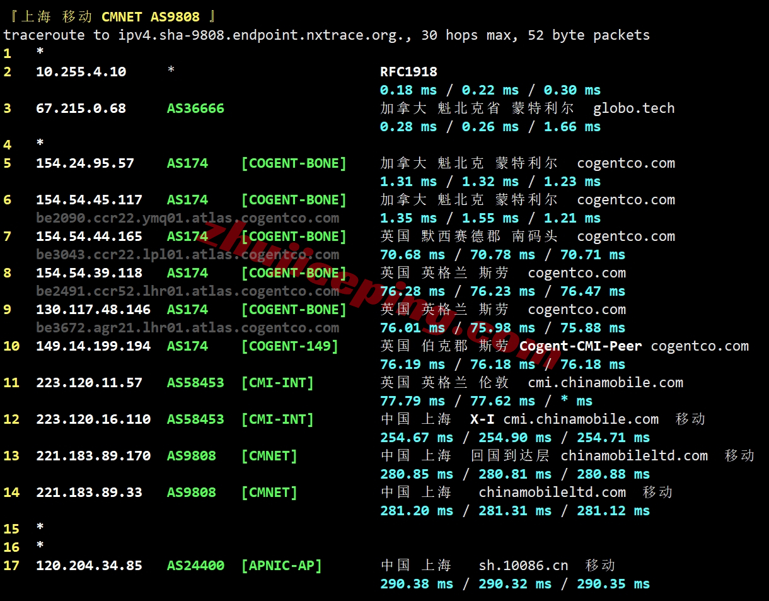Select IP address 154.24.95.57
This screenshot has width=769, height=601.
tap(85, 163)
